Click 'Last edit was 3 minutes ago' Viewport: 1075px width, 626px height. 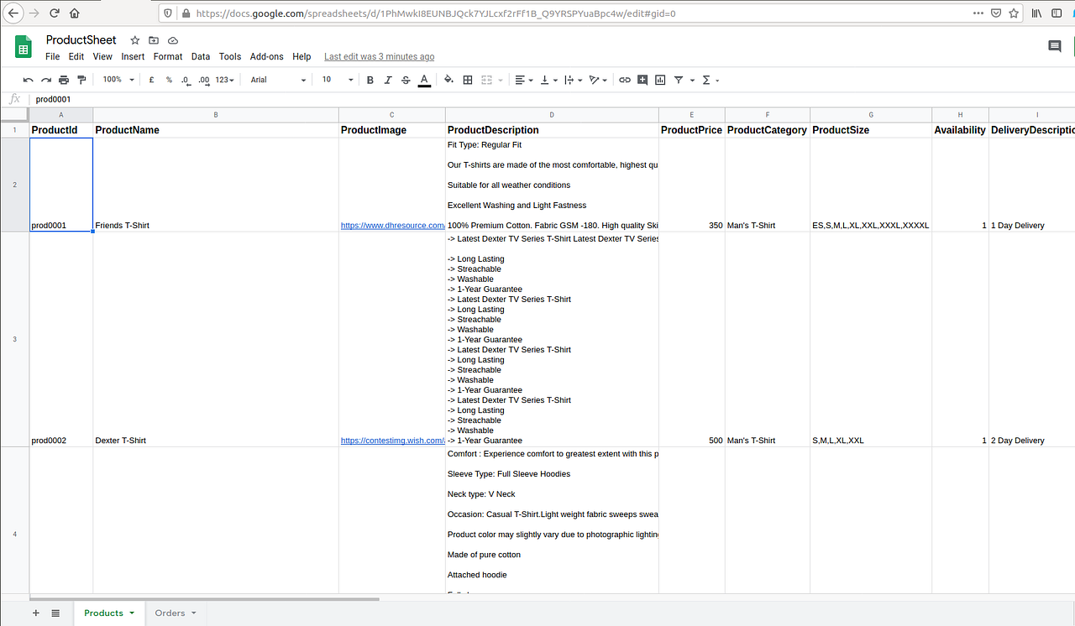(x=379, y=56)
